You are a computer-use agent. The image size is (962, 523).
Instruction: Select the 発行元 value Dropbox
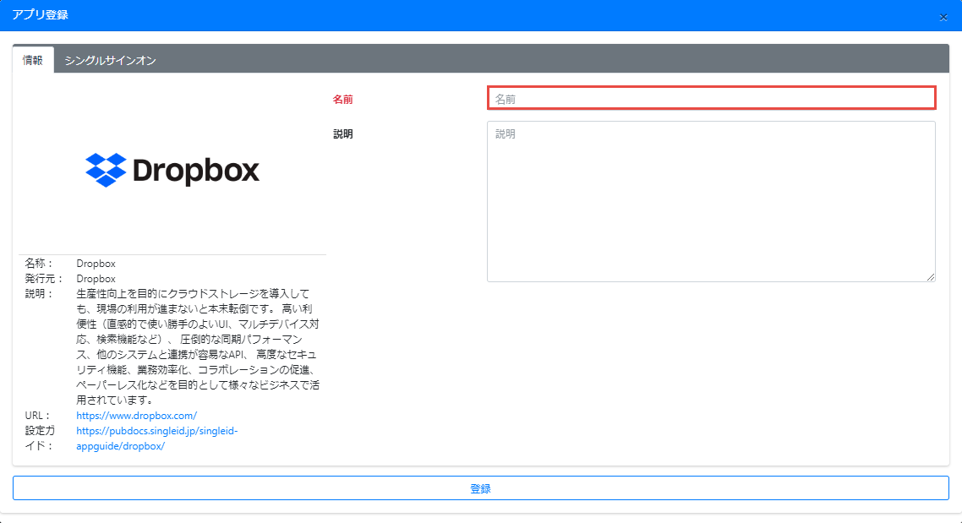(x=96, y=279)
